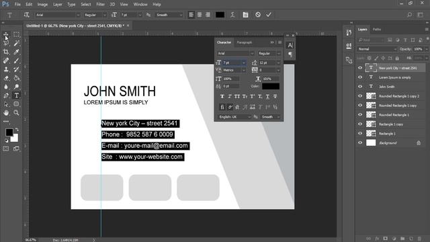Click the Underline style button
Viewport: 430px width, 242px height.
[267, 96]
